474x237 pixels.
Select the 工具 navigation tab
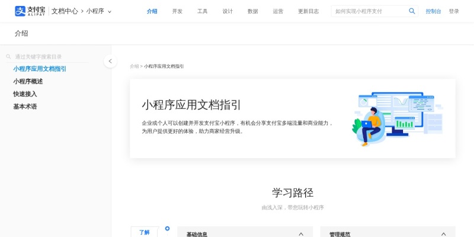click(203, 11)
